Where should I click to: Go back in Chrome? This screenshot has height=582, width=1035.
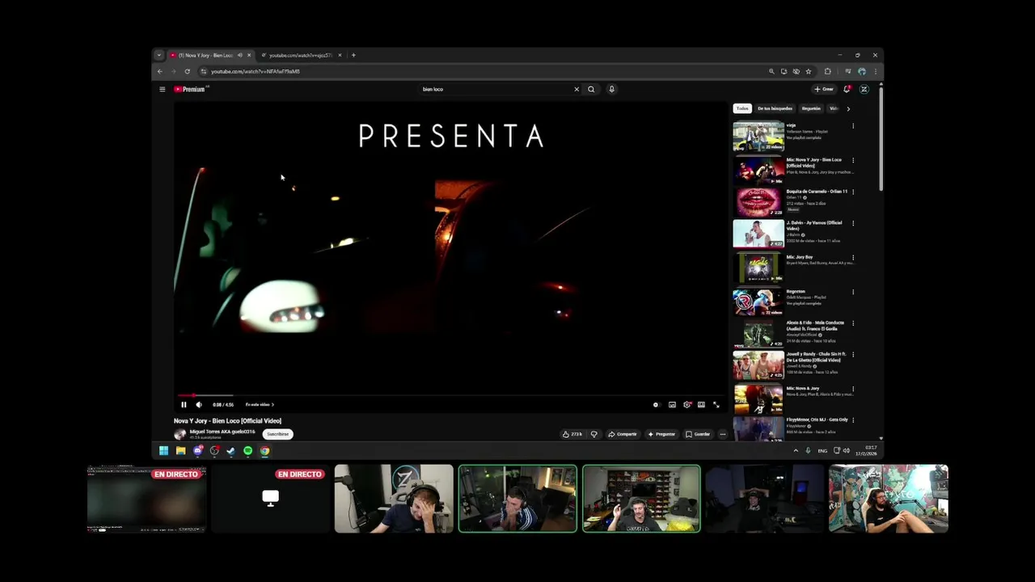[159, 71]
